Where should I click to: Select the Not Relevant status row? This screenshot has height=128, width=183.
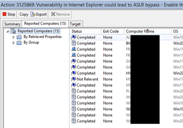point(88,79)
